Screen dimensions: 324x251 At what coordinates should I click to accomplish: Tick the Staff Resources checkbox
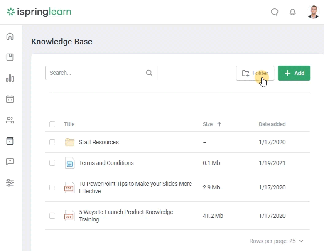point(52,142)
